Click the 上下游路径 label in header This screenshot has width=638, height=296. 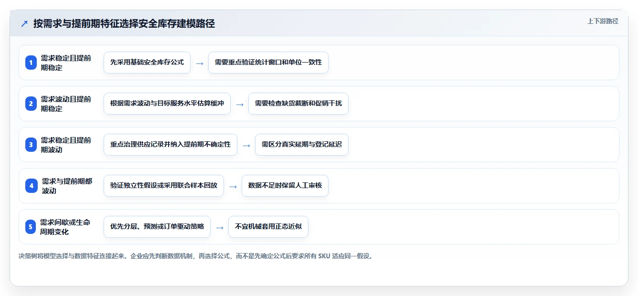603,21
